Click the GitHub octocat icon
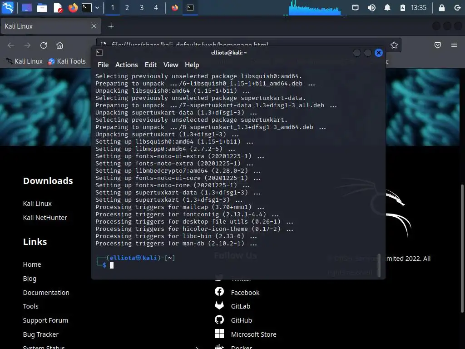 (219, 319)
